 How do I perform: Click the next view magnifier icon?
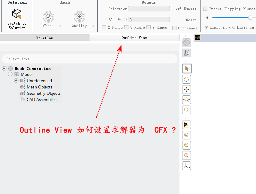coord(186,155)
